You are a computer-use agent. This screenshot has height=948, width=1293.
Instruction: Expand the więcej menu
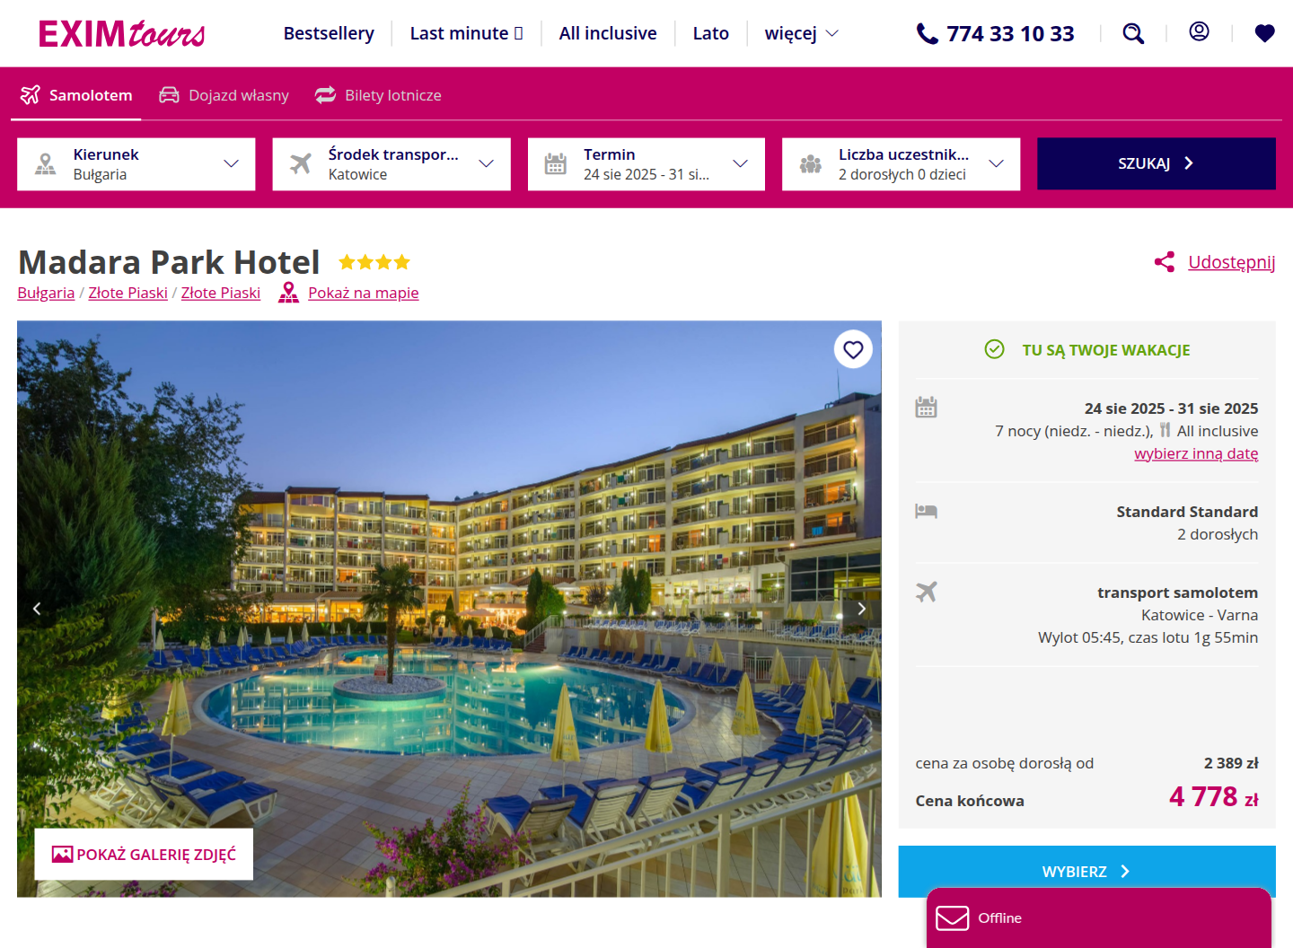[x=801, y=33]
